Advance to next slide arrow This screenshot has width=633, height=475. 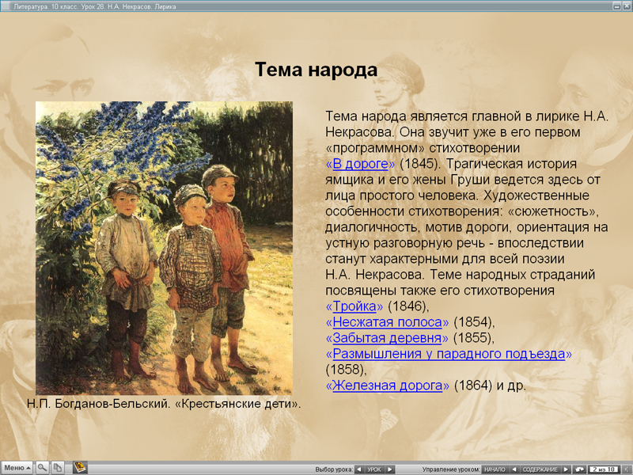tap(566, 467)
